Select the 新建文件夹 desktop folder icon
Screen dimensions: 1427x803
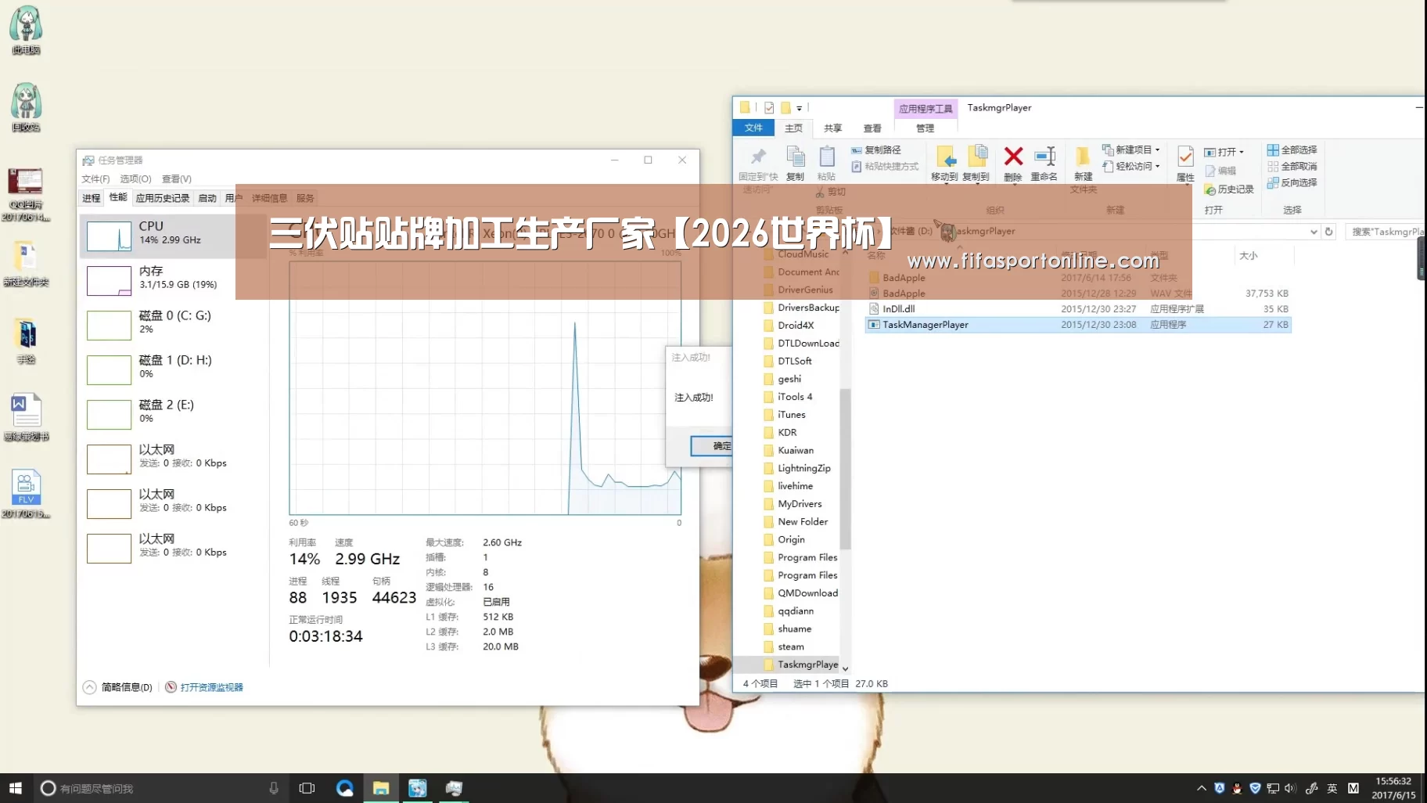tap(26, 264)
